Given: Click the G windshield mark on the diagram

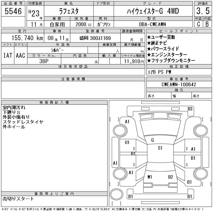Looking at the screenshot, I should pyautogui.click(x=152, y=140).
